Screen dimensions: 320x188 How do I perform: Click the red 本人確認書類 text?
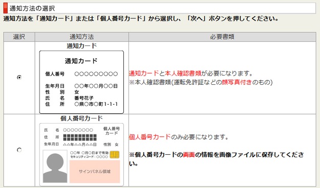[183, 74]
